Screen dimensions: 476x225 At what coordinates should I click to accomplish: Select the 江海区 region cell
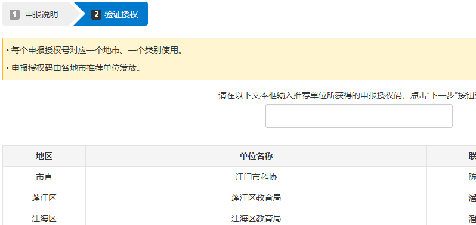click(44, 217)
